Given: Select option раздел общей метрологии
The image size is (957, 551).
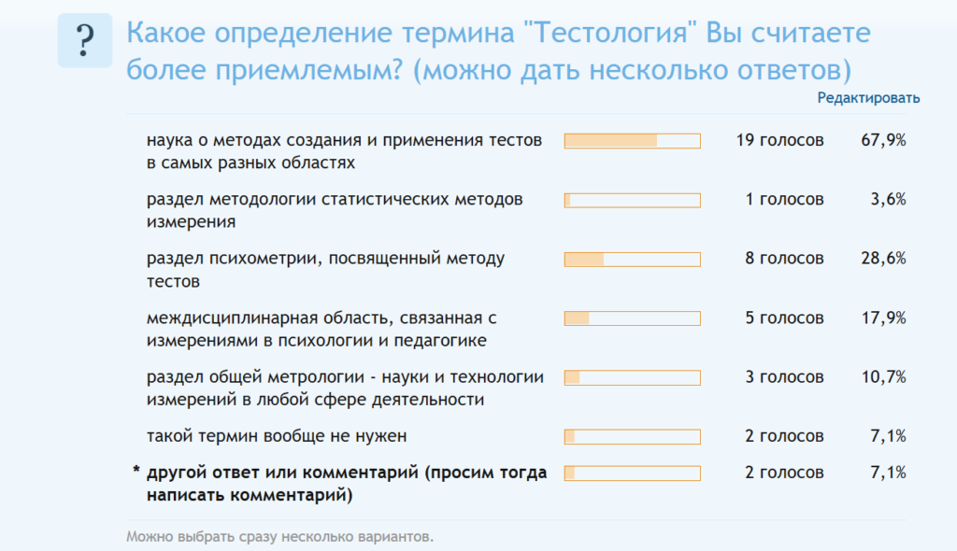Looking at the screenshot, I should coord(345,389).
